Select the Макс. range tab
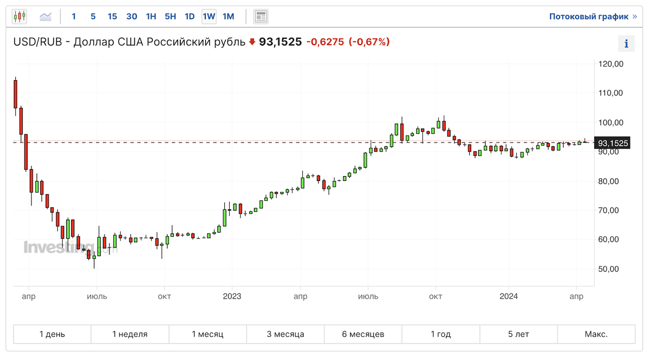Image resolution: width=650 pixels, height=357 pixels. (x=596, y=334)
